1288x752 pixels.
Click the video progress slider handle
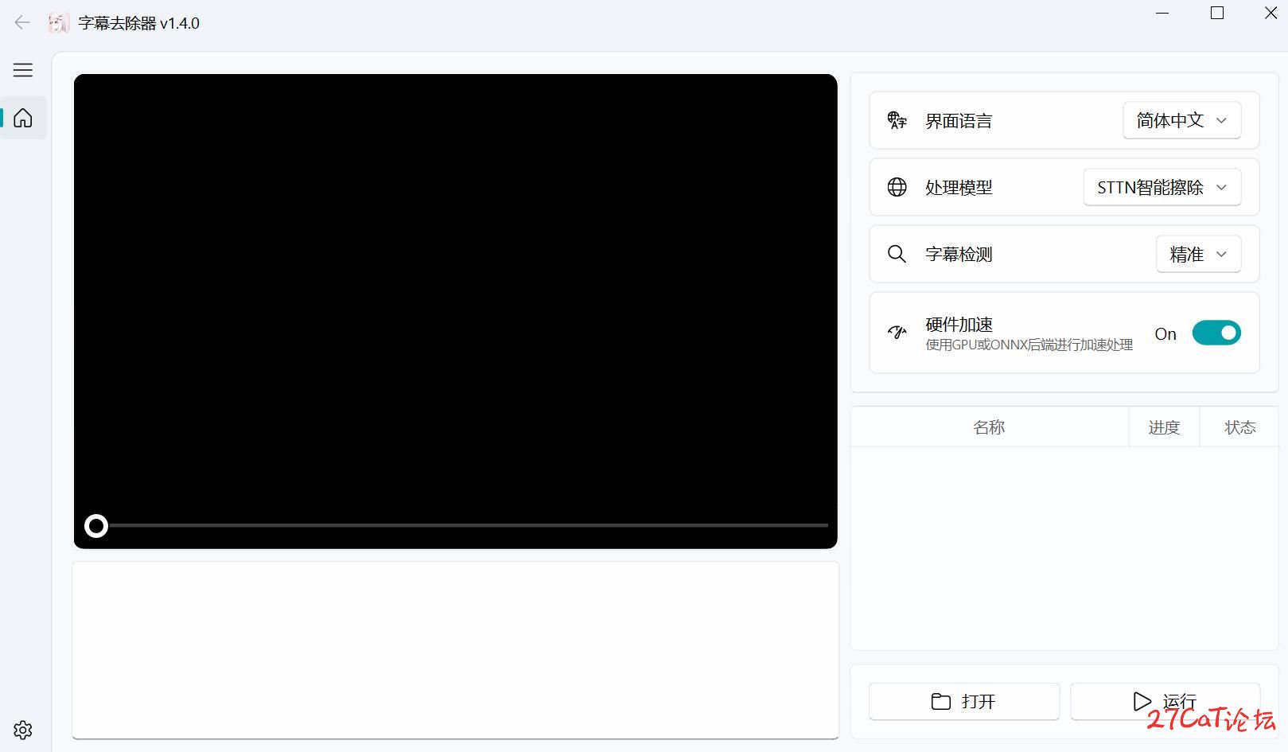click(96, 526)
